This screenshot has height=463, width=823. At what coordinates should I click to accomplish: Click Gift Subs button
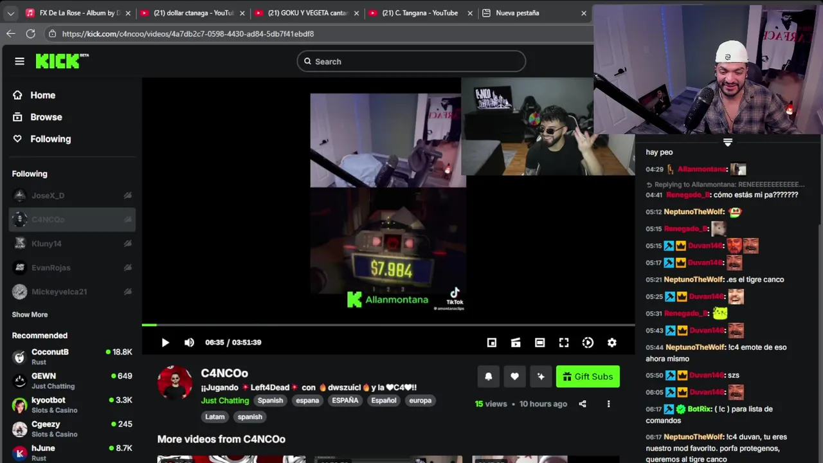tap(588, 377)
